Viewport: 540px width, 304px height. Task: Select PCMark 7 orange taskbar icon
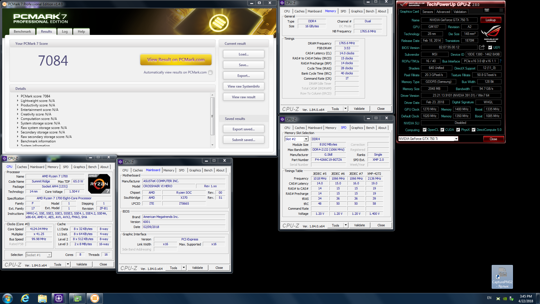(x=95, y=298)
